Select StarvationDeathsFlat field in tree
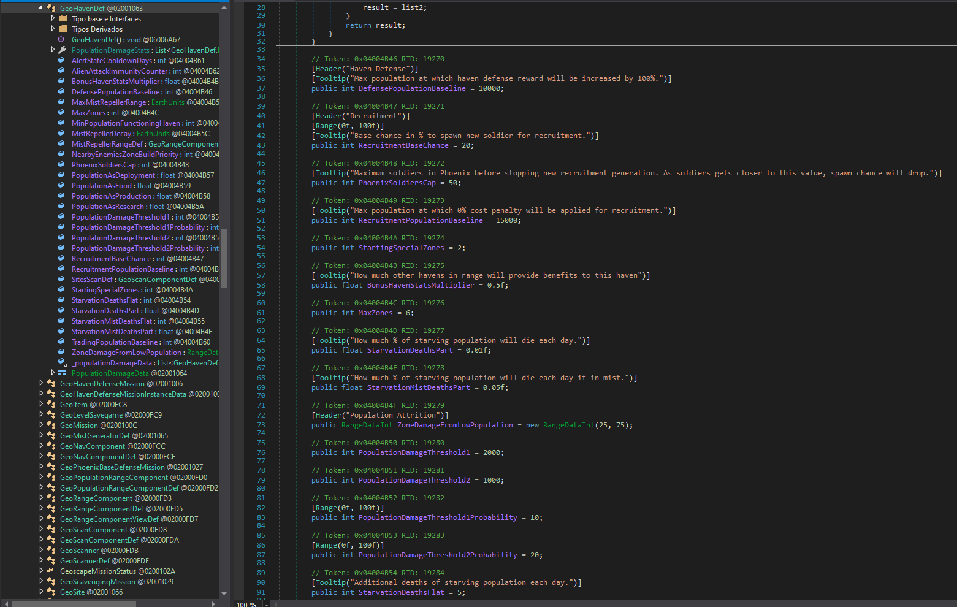Image resolution: width=957 pixels, height=607 pixels. click(x=131, y=300)
